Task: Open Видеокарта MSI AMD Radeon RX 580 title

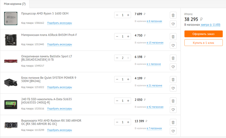Action: pos(51,122)
